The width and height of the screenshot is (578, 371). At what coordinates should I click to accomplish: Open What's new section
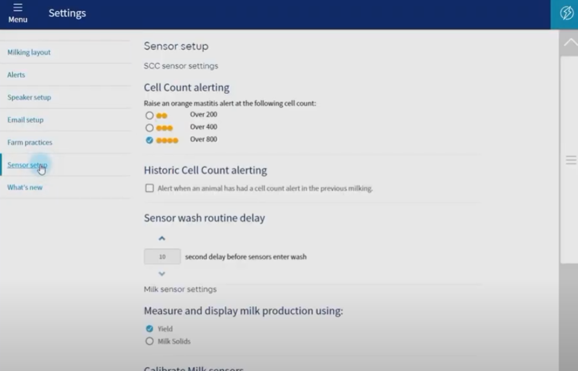coord(25,188)
